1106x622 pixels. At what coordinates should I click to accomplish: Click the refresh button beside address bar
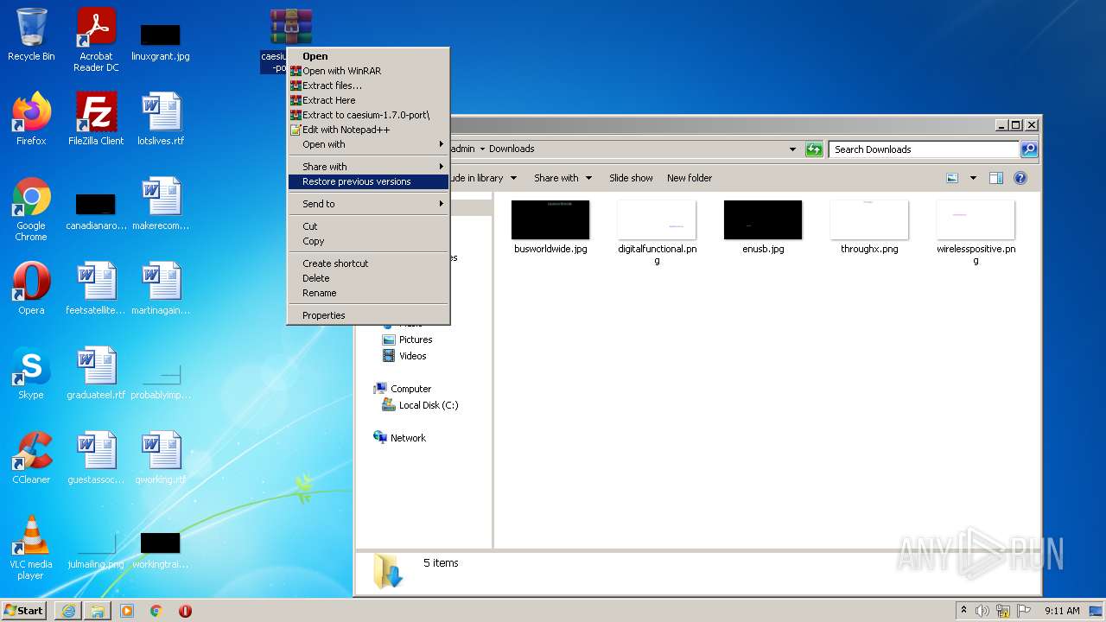(814, 149)
